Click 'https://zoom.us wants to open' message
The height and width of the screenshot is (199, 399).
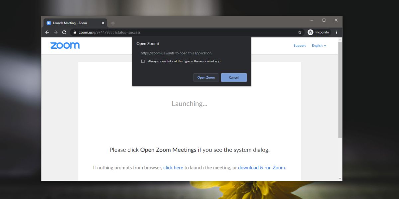[x=176, y=53]
